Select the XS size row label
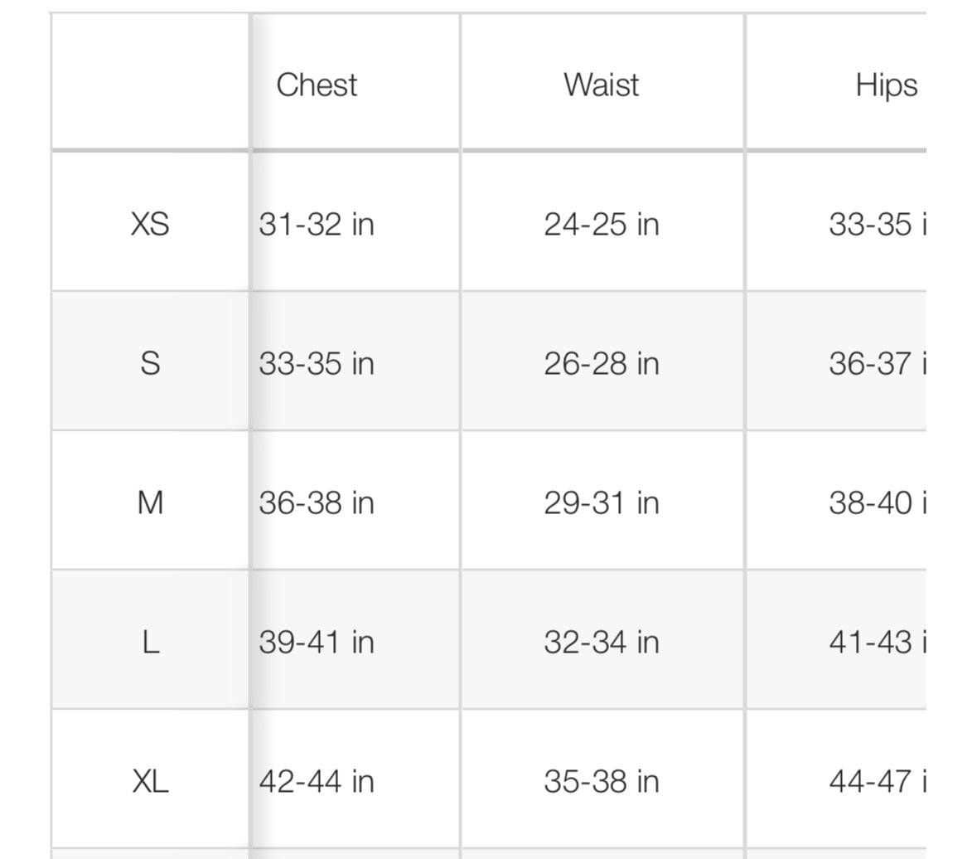This screenshot has width=977, height=859. click(150, 224)
